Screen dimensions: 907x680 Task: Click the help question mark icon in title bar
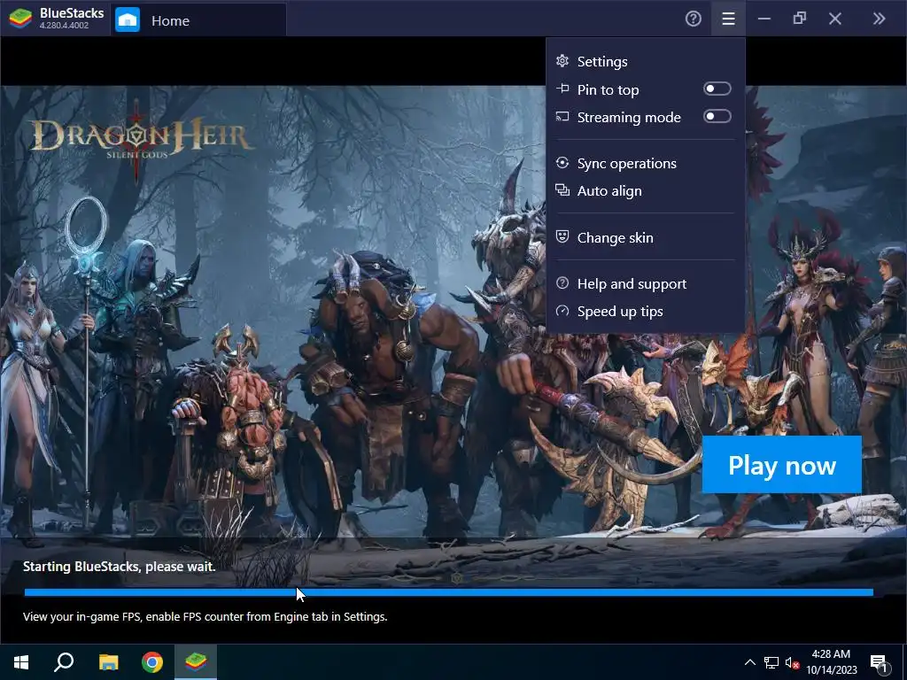pyautogui.click(x=693, y=19)
